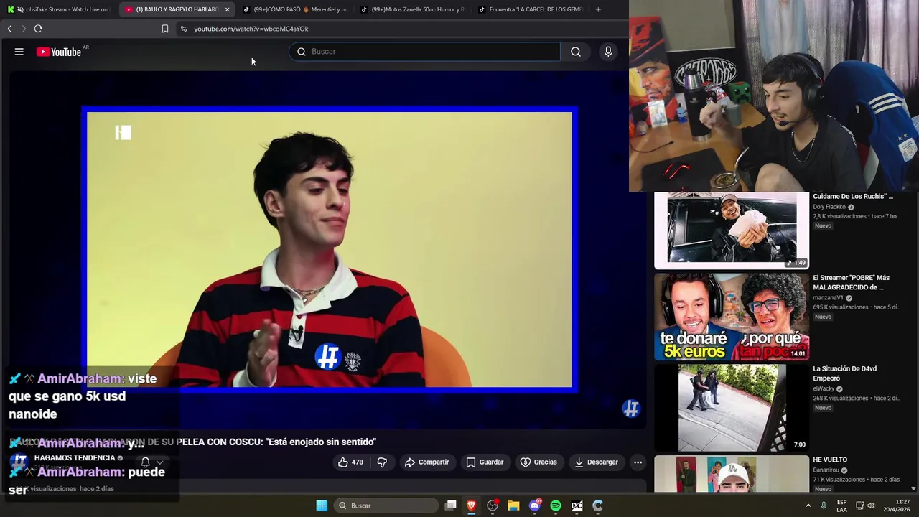Screen dimensions: 919x517
Task: Click taskbar Buscar search box
Action: tap(387, 506)
